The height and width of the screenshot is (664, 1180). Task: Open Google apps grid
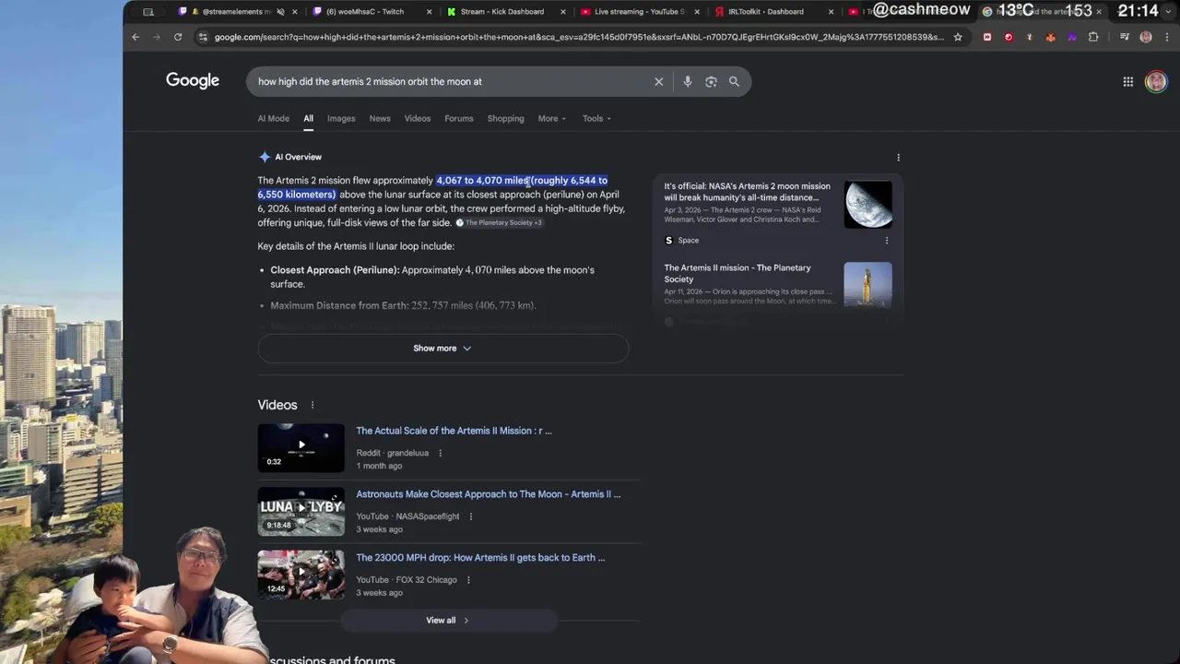click(x=1127, y=81)
